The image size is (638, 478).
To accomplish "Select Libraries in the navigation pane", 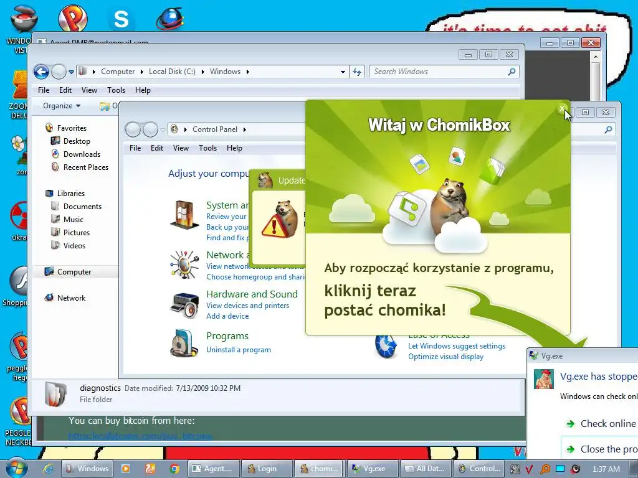I will [70, 194].
